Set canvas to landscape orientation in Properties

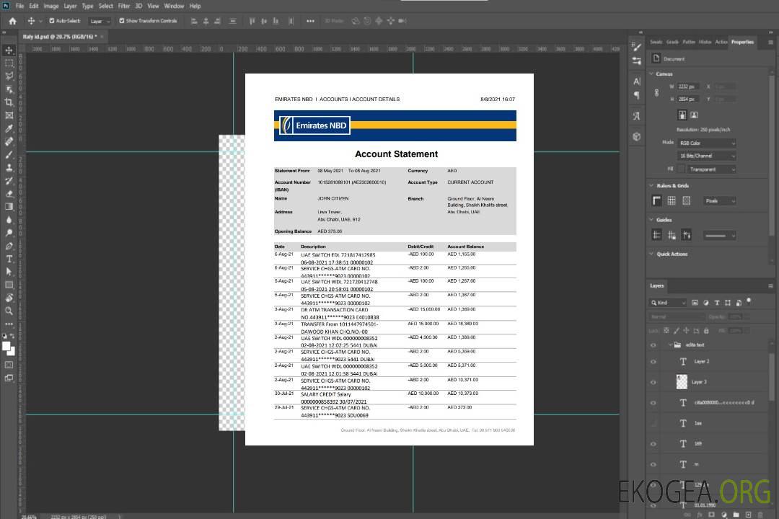tap(694, 115)
